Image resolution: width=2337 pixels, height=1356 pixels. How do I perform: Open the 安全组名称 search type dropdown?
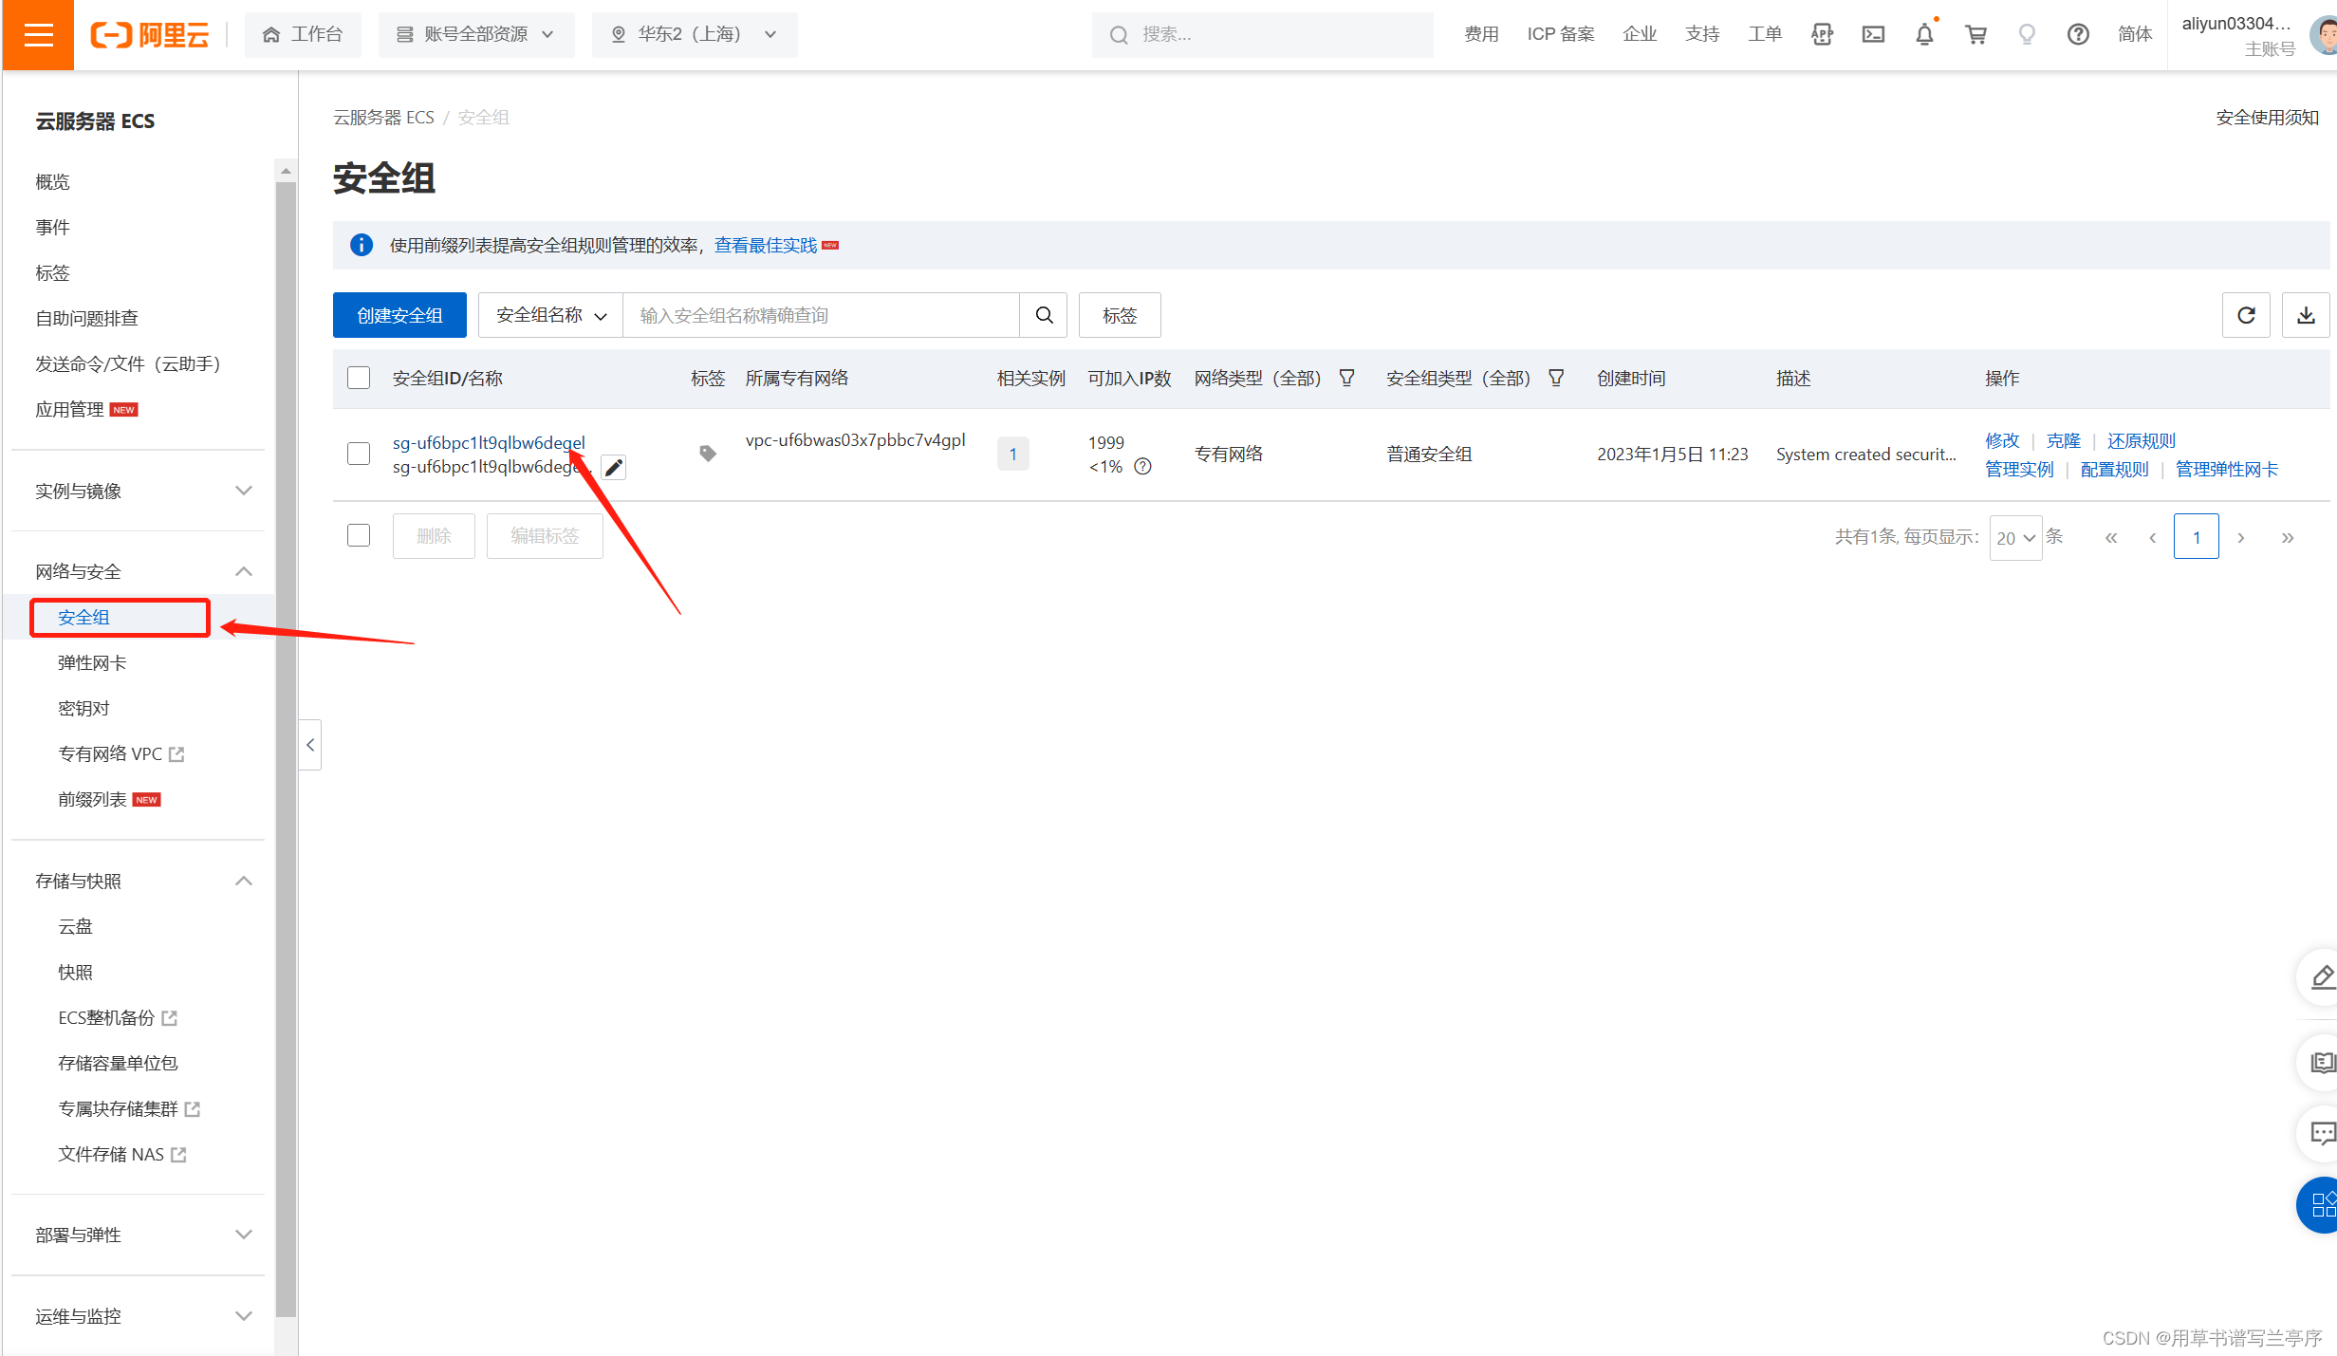pyautogui.click(x=550, y=315)
